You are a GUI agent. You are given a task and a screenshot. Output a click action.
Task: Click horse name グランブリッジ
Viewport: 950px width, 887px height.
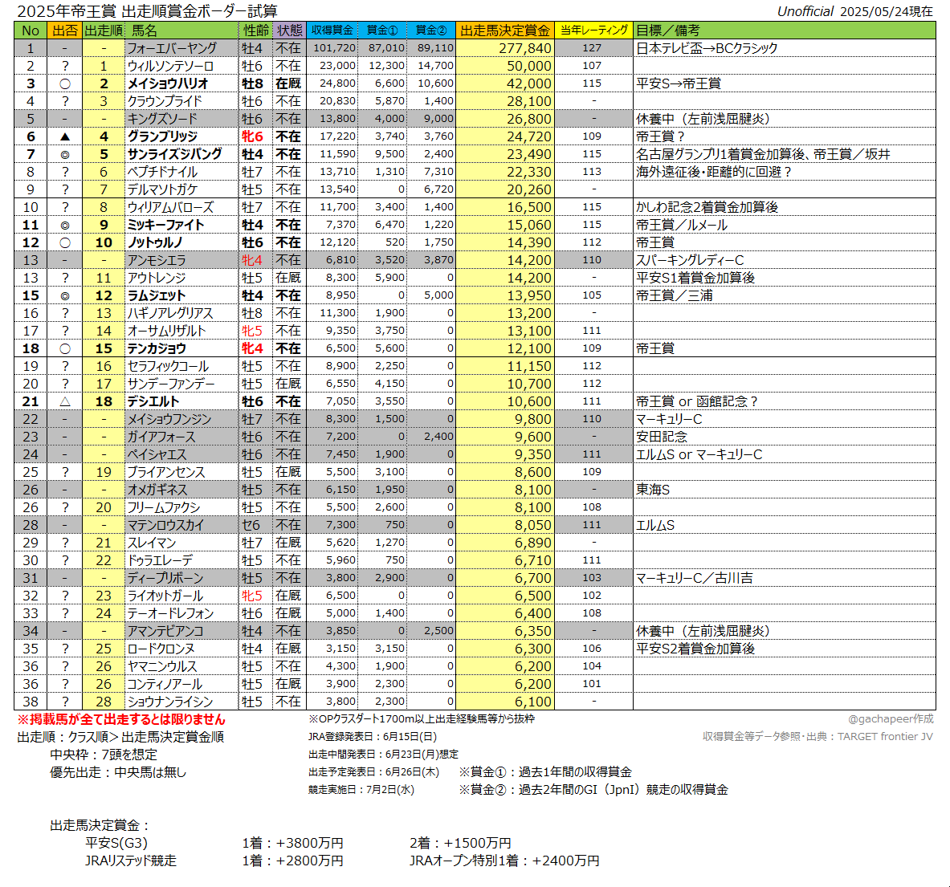[x=162, y=136]
